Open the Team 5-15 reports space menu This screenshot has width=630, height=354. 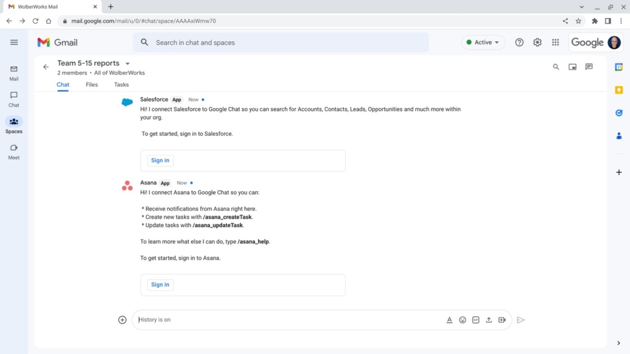(127, 63)
